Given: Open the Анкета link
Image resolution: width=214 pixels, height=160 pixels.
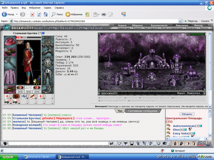Looking at the screenshot, I should (x=204, y=28).
